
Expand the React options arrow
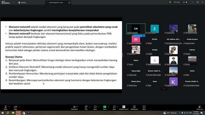tap(98, 107)
